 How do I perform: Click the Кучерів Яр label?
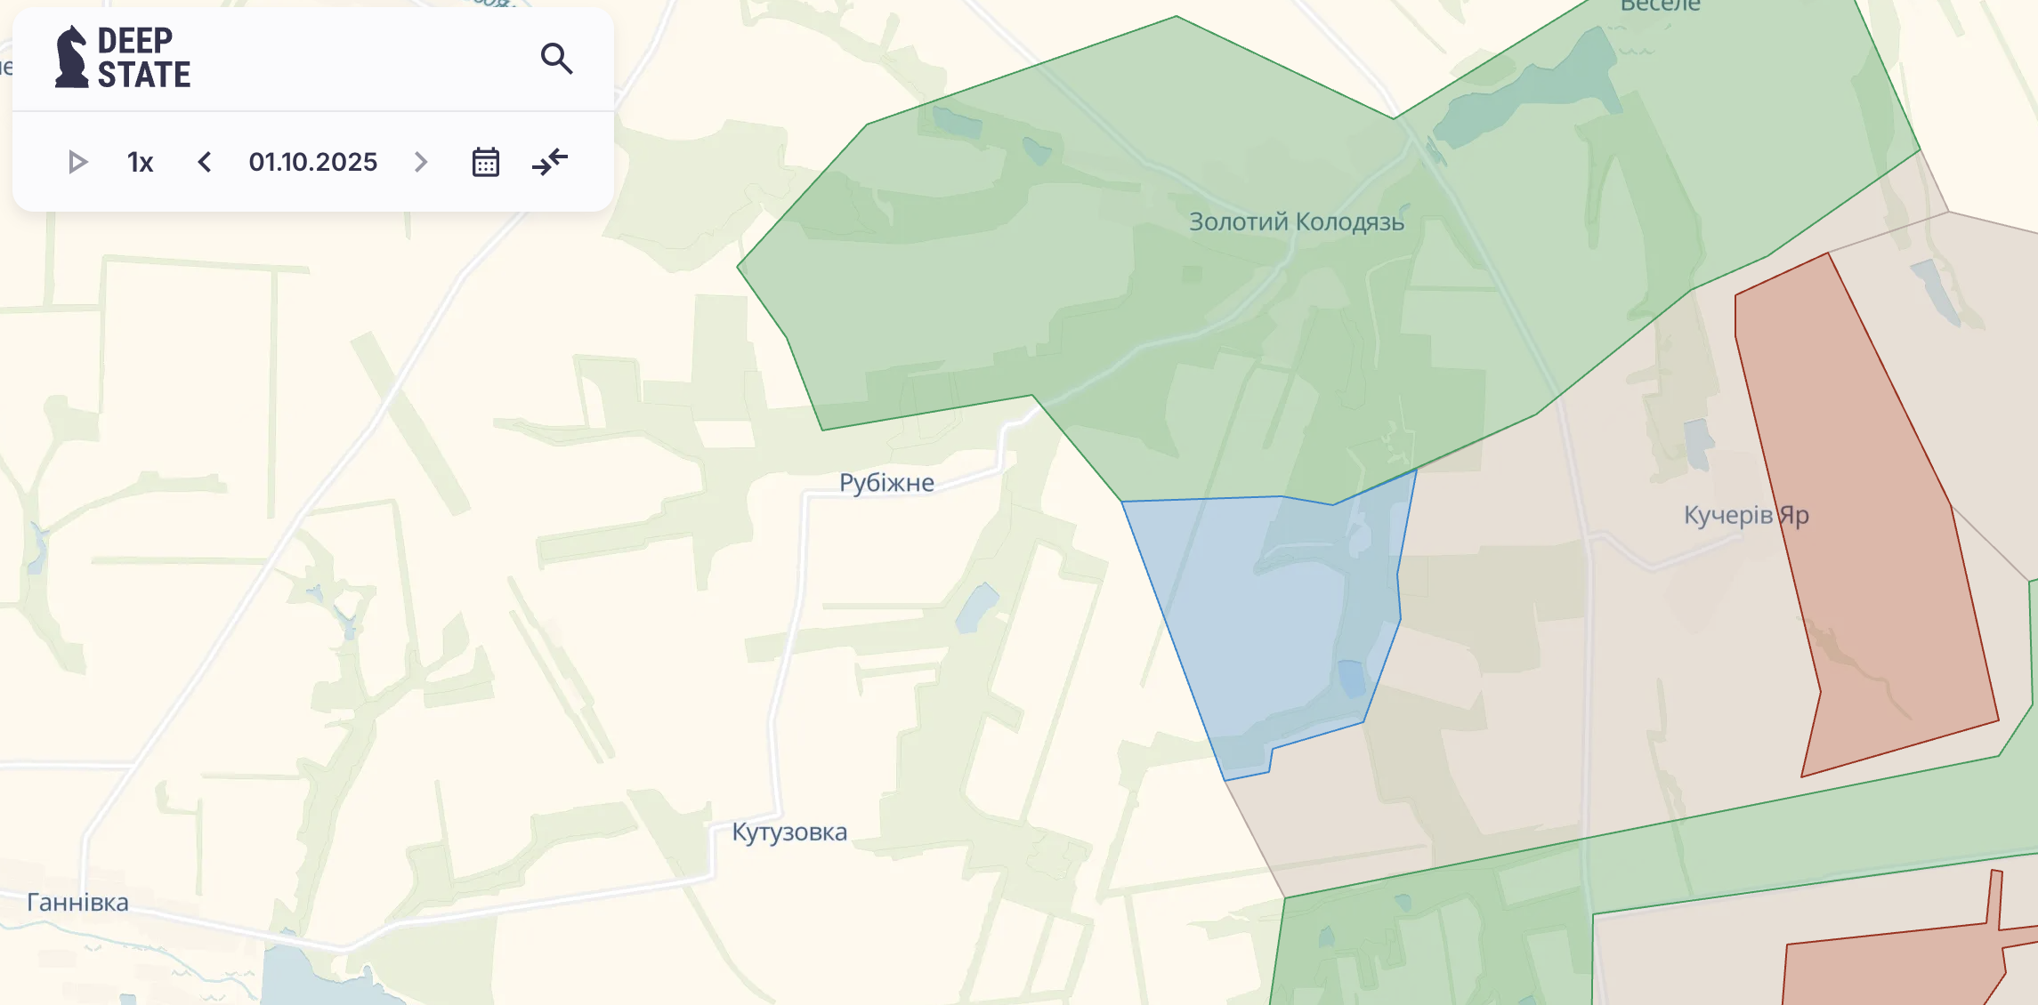point(1745,515)
